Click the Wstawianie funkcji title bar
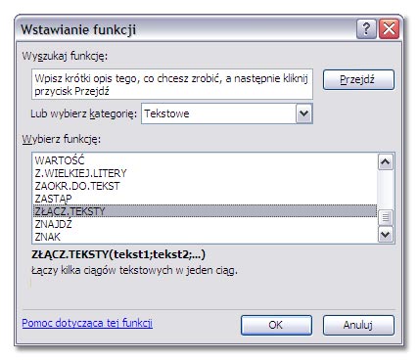Screen dimensions: 418x360 pos(186,29)
